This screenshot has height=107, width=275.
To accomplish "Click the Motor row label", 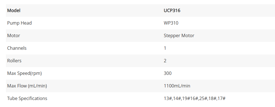I will point(13,36).
